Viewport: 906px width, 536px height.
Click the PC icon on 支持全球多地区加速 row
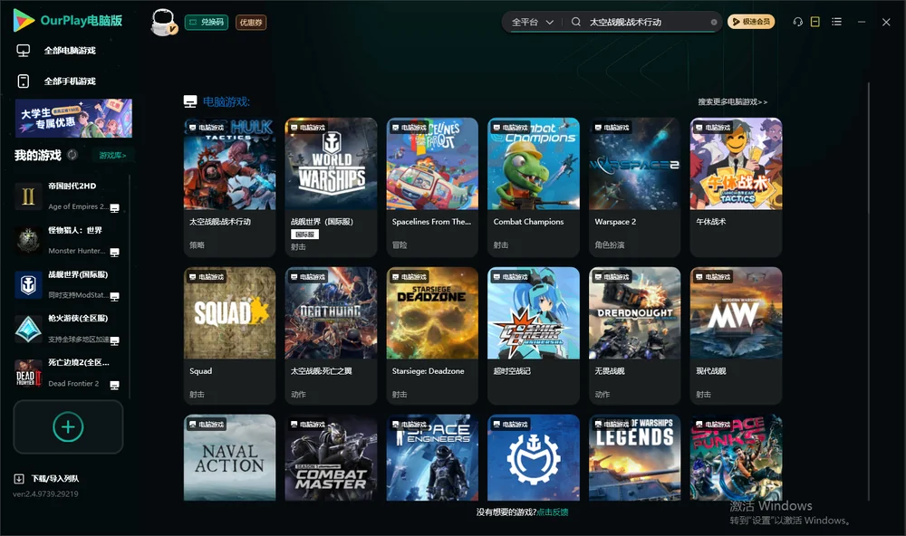pyautogui.click(x=114, y=340)
